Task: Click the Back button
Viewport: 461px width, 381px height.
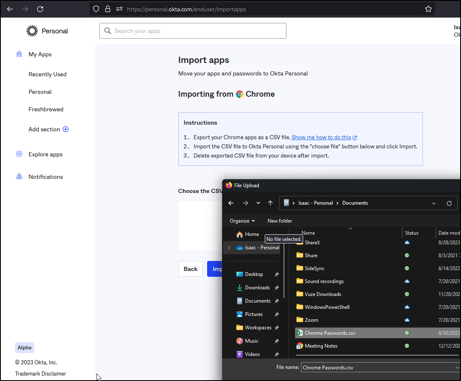Action: click(x=190, y=269)
